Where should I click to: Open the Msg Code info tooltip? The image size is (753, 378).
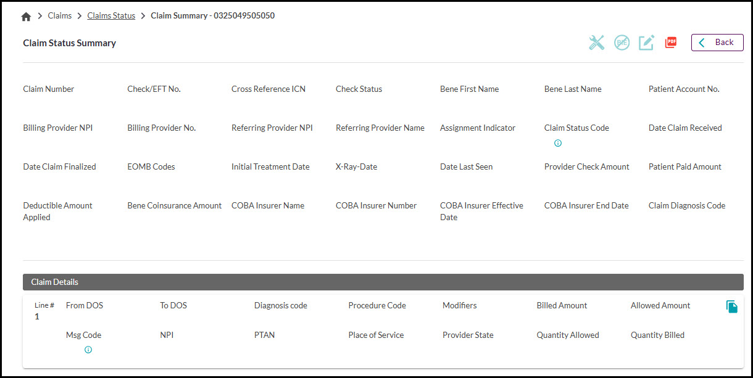[x=88, y=350]
